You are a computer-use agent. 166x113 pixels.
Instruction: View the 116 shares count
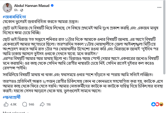(48, 105)
